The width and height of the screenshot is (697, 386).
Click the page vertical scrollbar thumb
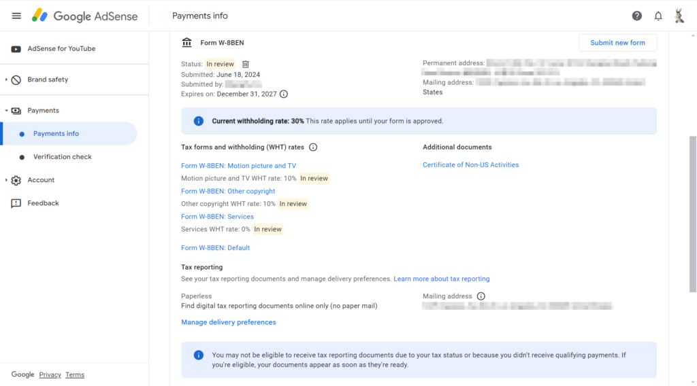[692, 214]
